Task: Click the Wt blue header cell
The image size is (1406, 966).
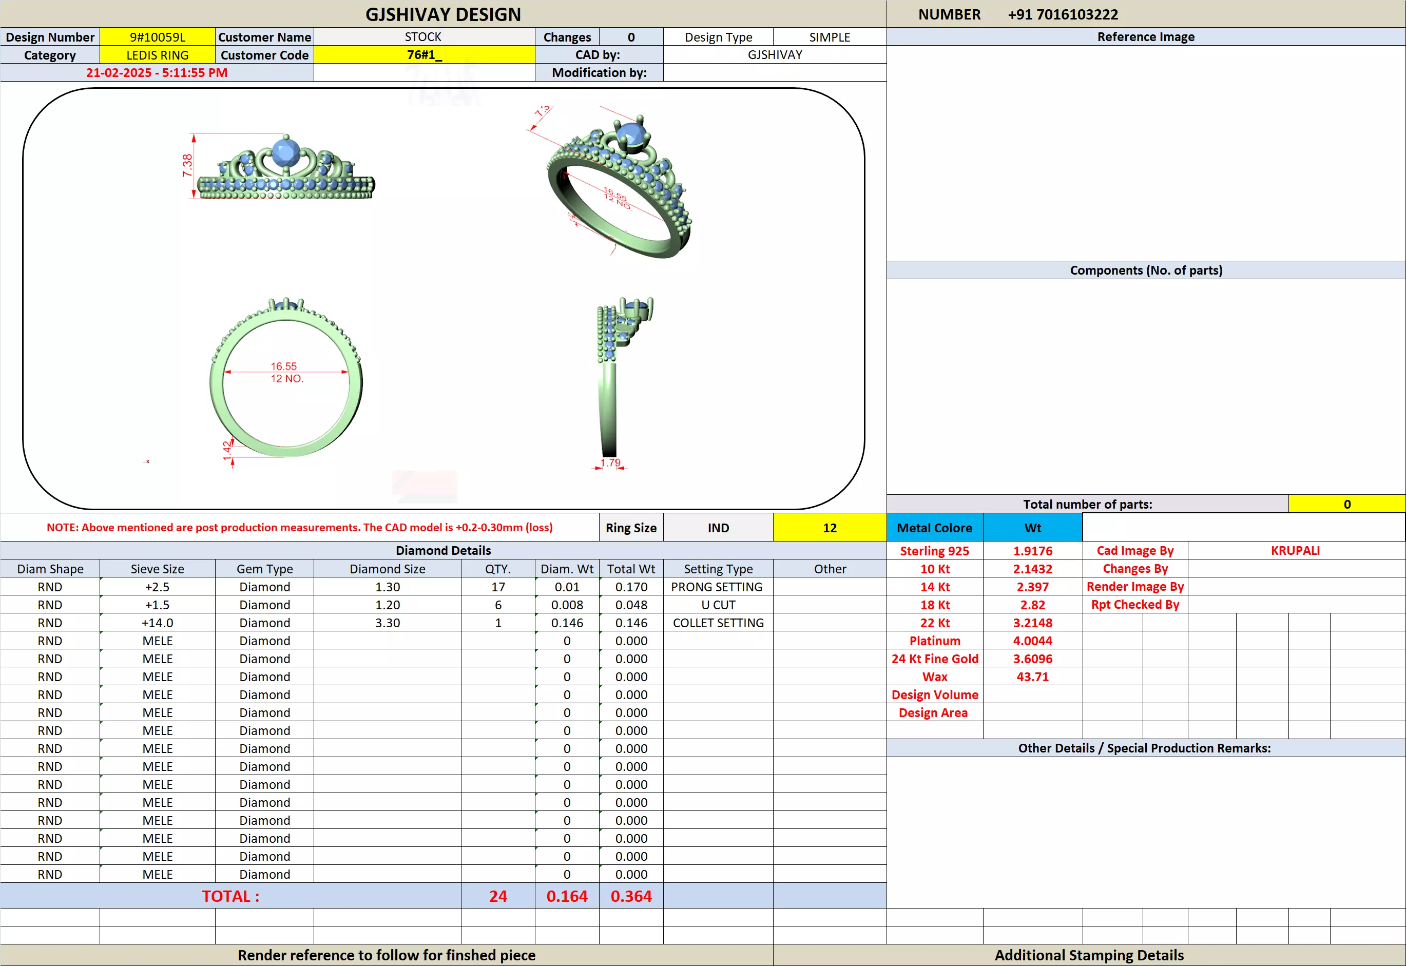Action: click(1033, 528)
